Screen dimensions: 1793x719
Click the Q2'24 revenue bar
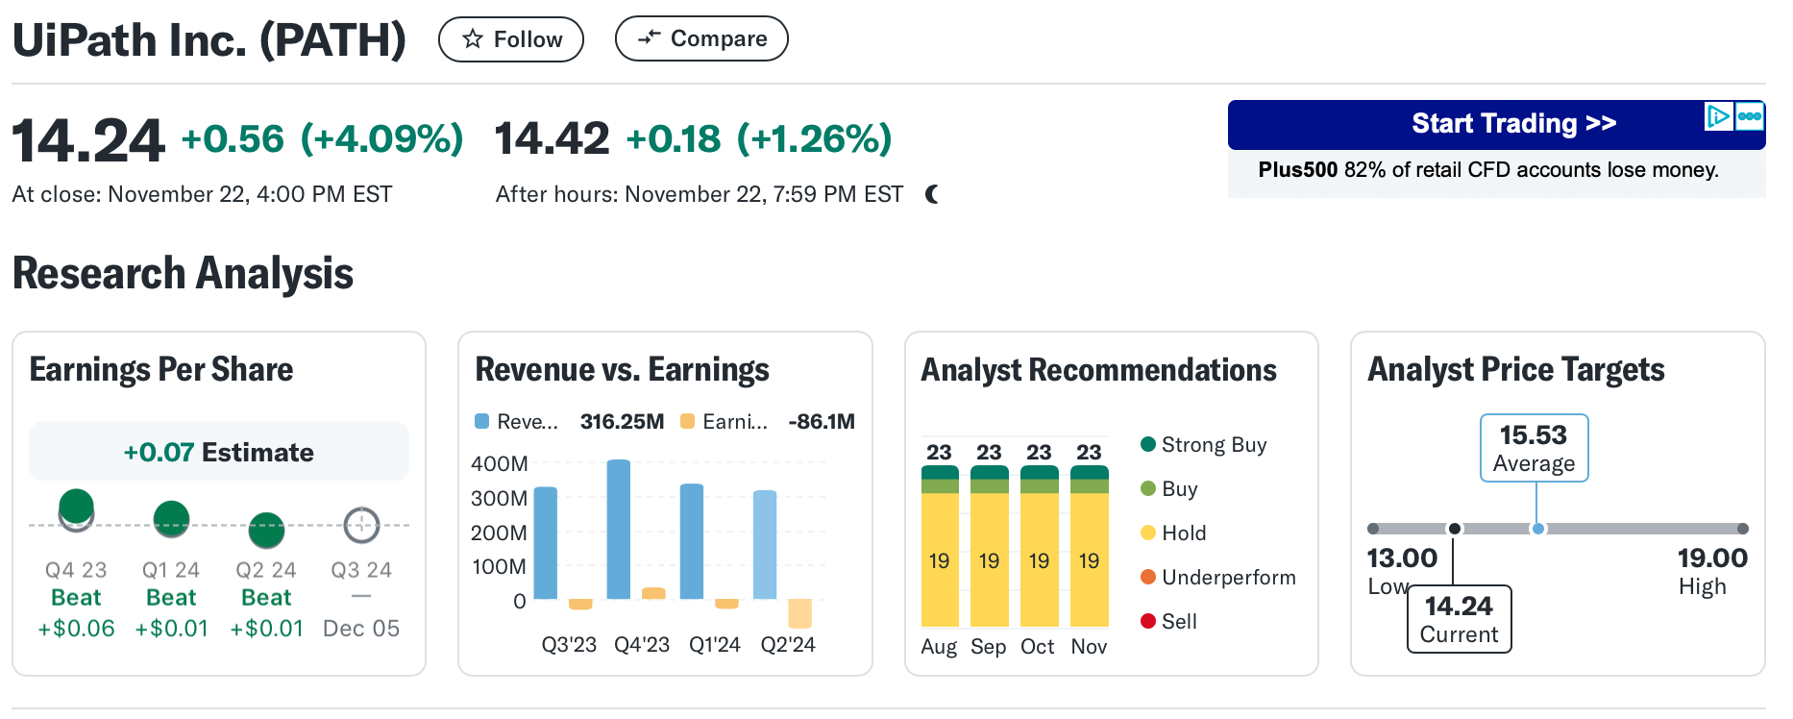(x=765, y=545)
